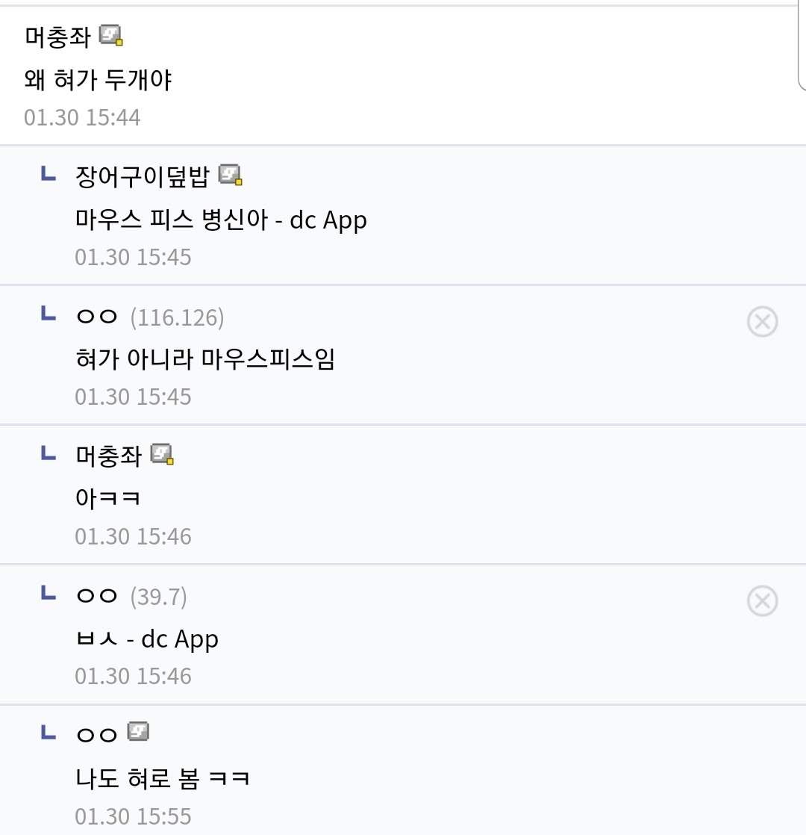The height and width of the screenshot is (835, 806).
Task: Click the reply arrow before ㅇㅇ (39.7)
Action: coord(49,592)
